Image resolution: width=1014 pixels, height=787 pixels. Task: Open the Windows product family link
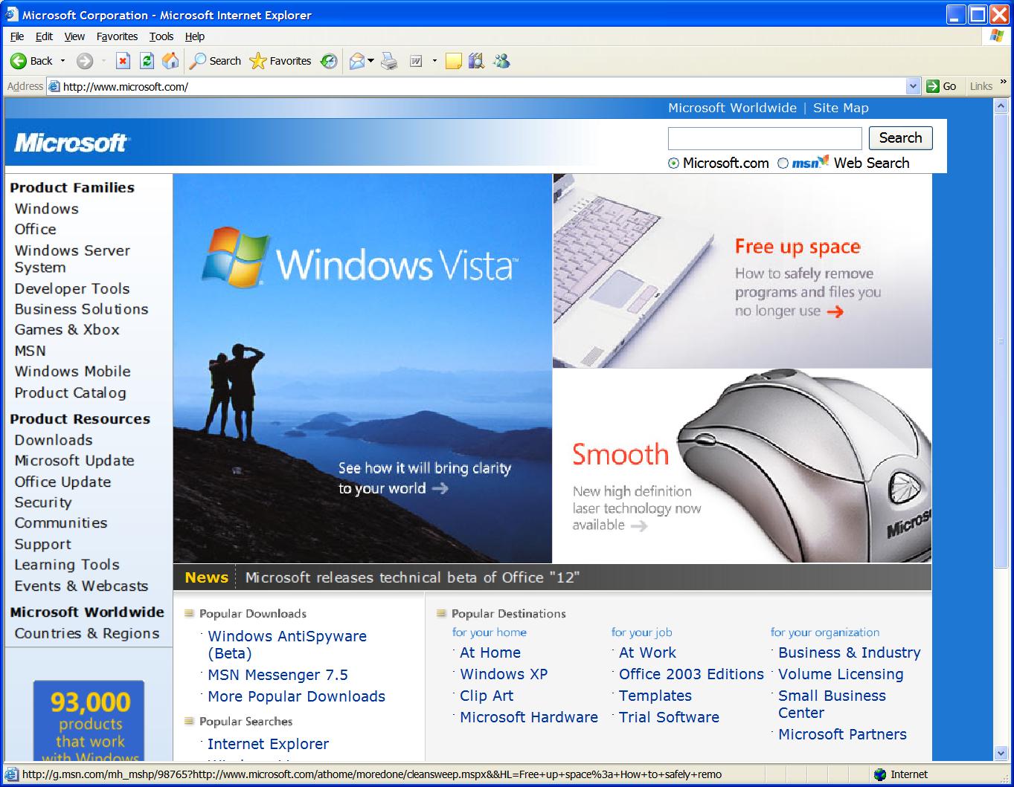pos(46,209)
